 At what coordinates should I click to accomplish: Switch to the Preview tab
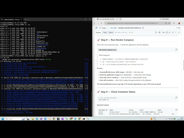click(x=98, y=32)
